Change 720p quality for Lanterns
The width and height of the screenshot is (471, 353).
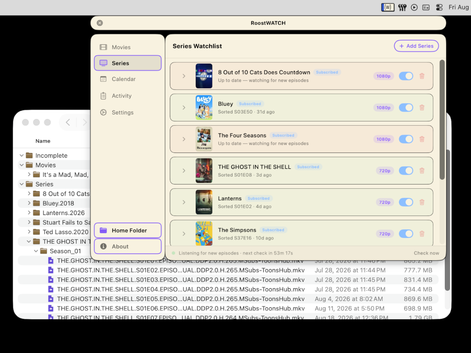click(384, 202)
